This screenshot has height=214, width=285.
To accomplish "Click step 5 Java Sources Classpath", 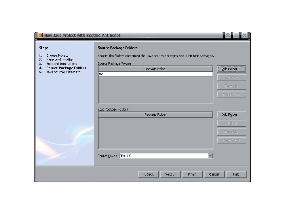I will 63,72.
